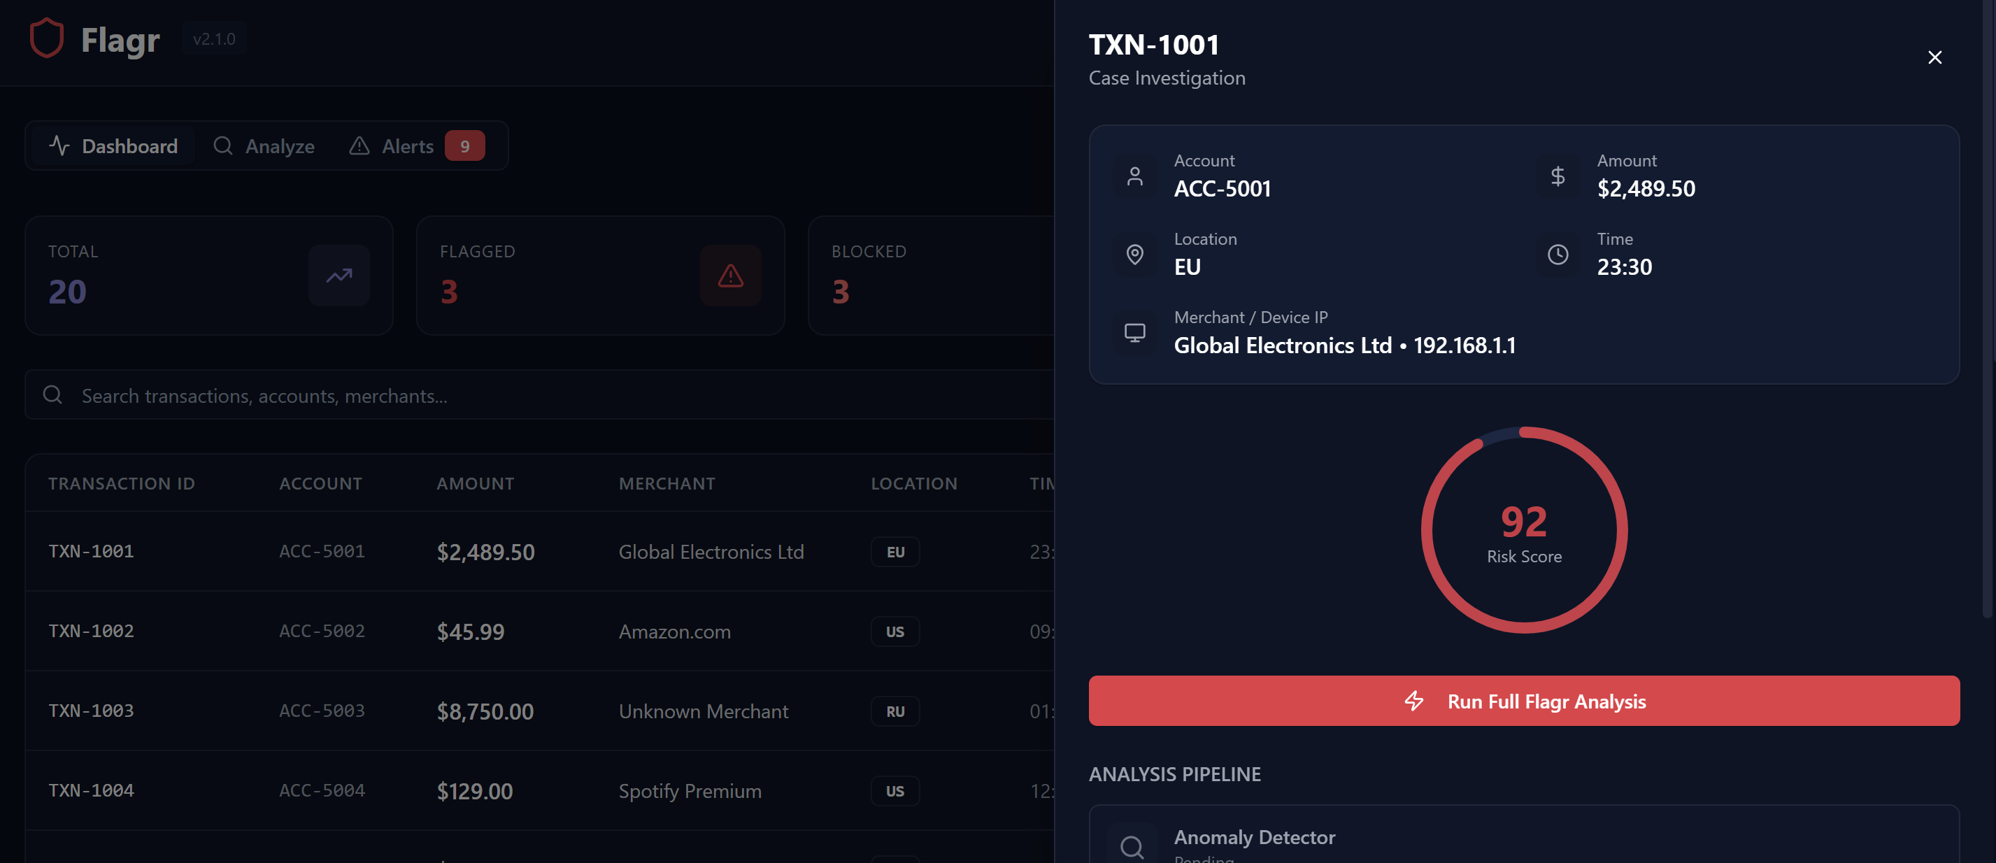Click the clock icon beside Time
The height and width of the screenshot is (863, 1996).
tap(1557, 255)
